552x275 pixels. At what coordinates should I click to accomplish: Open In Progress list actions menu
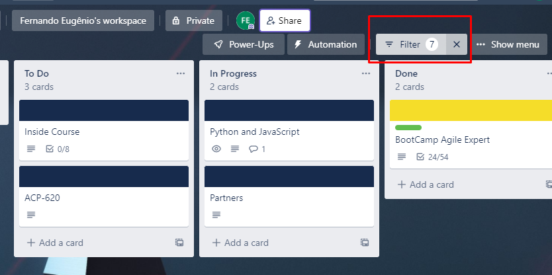click(366, 73)
